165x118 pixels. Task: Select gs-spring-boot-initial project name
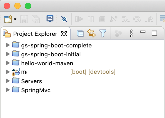click(51, 55)
